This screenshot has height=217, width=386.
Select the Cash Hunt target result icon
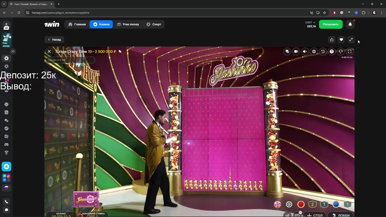(289, 205)
